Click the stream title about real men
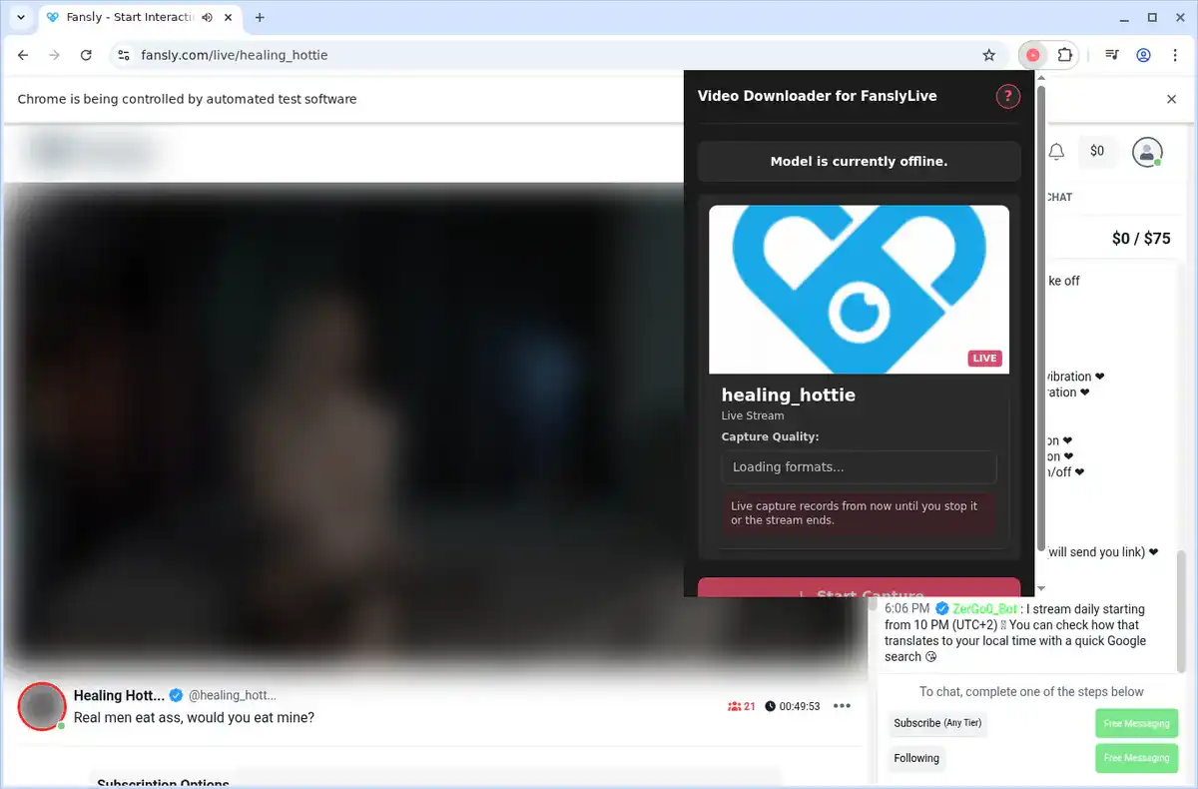This screenshot has width=1198, height=789. [x=194, y=717]
